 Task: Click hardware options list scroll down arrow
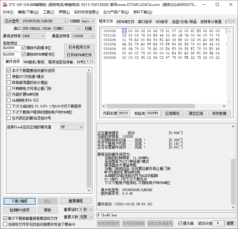pyautogui.click(x=89, y=190)
